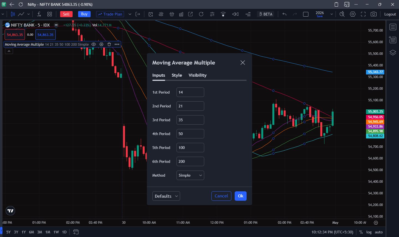
Task: Open the indicators fx menu
Action: coord(39,14)
